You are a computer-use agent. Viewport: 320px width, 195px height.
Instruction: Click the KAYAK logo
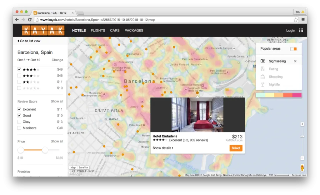[43, 30]
